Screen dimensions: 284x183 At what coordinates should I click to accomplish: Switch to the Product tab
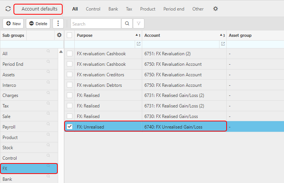[147, 9]
